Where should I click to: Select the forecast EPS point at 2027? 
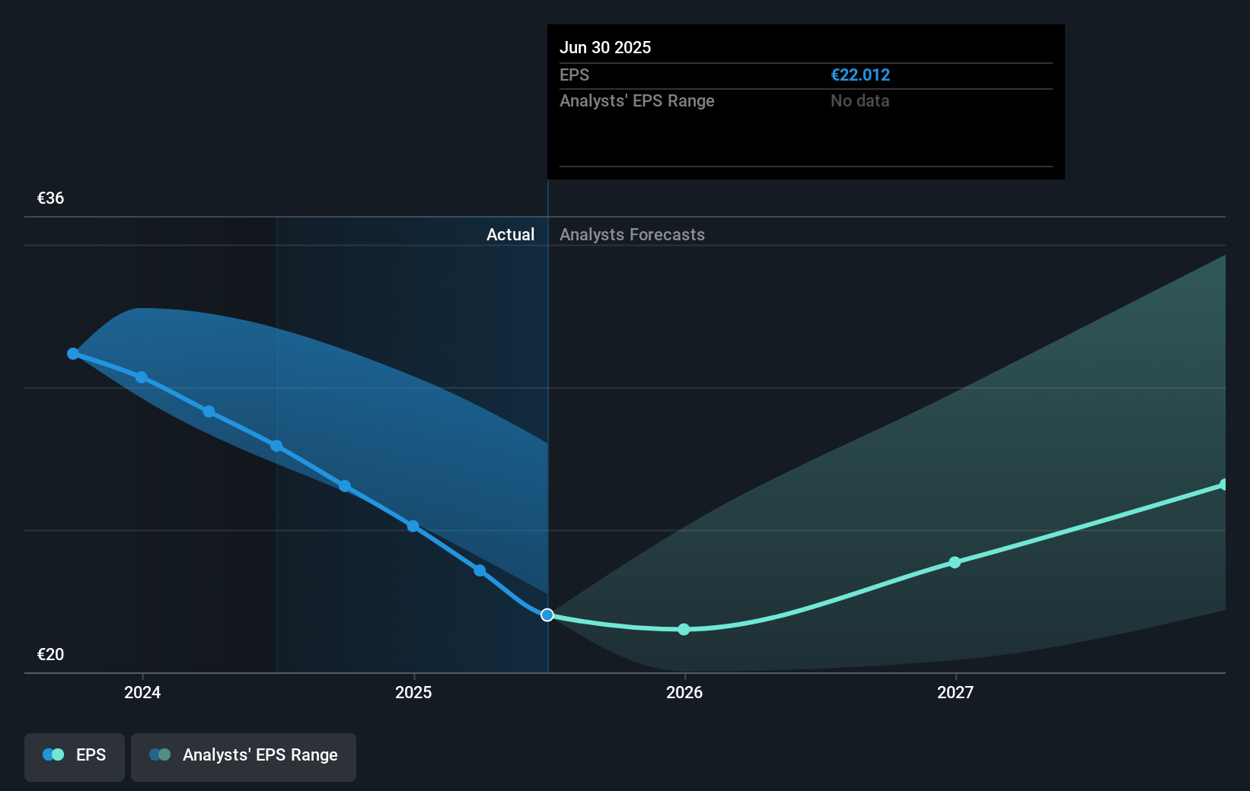coord(955,562)
